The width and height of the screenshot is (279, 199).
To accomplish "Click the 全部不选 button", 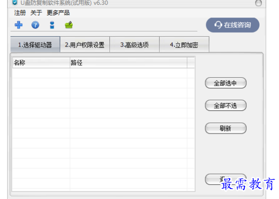I will pyautogui.click(x=226, y=105).
